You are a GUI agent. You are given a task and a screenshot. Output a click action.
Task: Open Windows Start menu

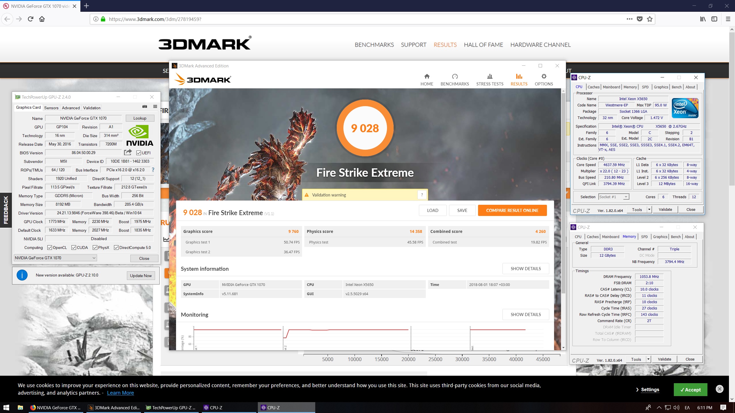pyautogui.click(x=6, y=408)
